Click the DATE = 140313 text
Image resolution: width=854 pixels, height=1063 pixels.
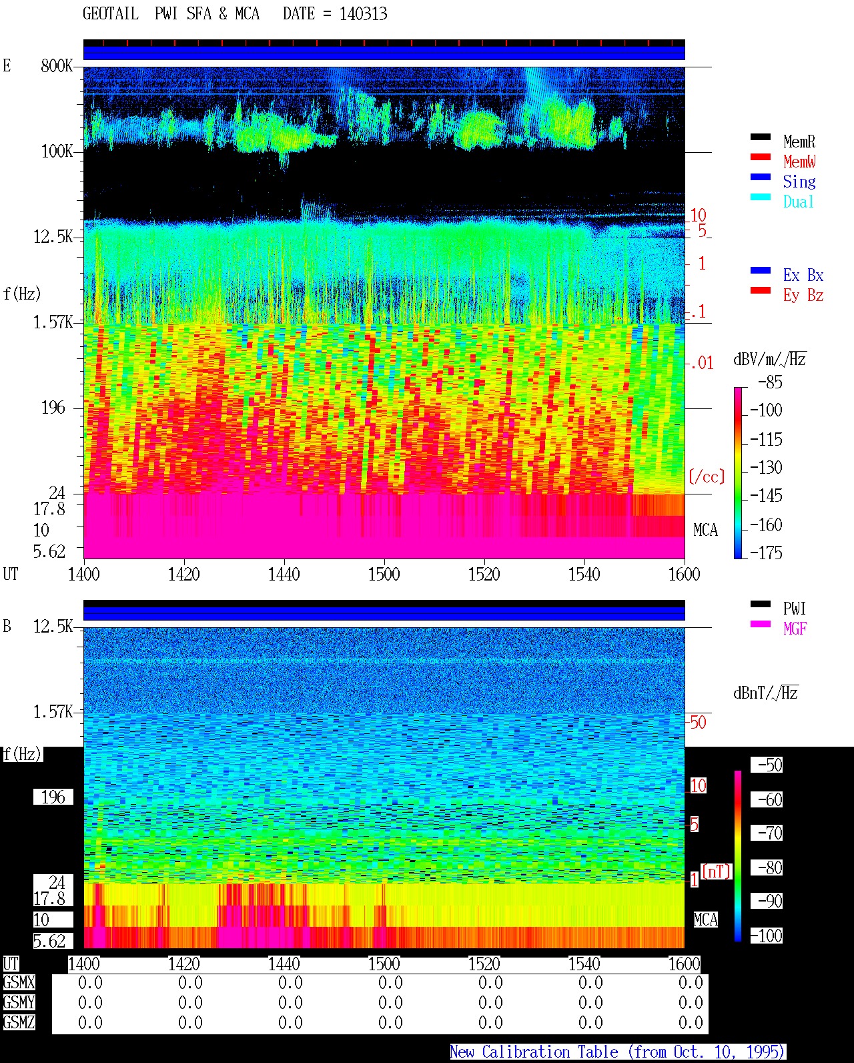[335, 14]
